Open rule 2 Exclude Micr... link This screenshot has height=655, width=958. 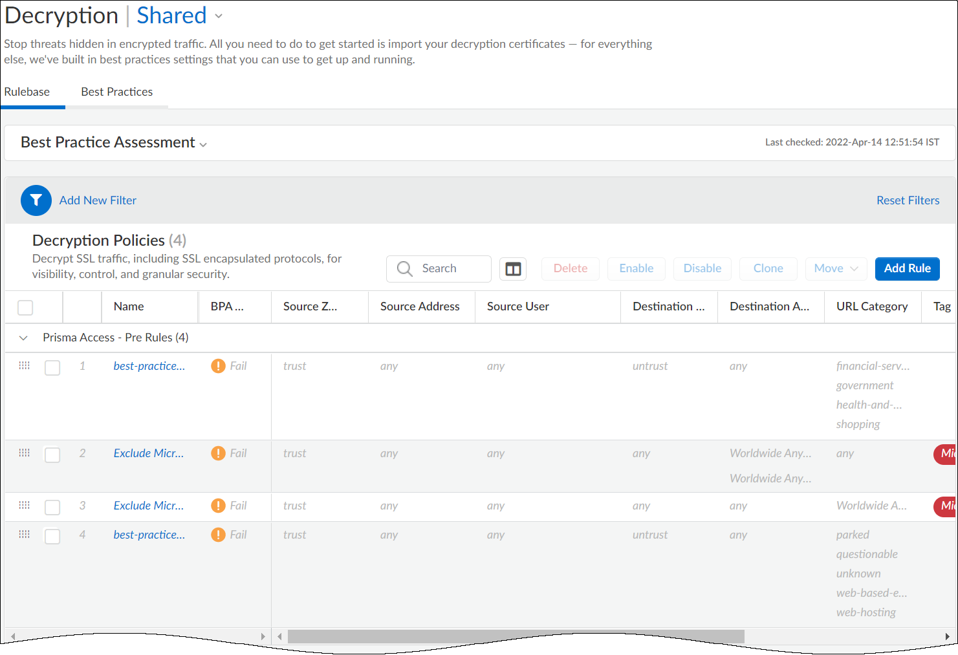coord(149,453)
